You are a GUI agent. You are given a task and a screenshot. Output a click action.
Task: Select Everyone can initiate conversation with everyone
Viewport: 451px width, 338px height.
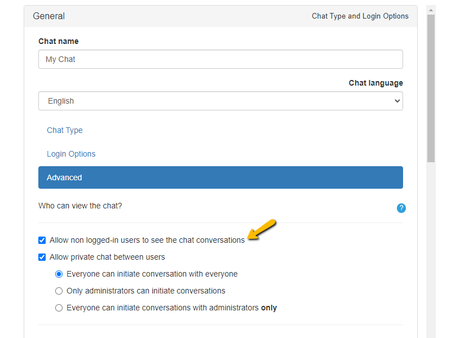coord(59,274)
